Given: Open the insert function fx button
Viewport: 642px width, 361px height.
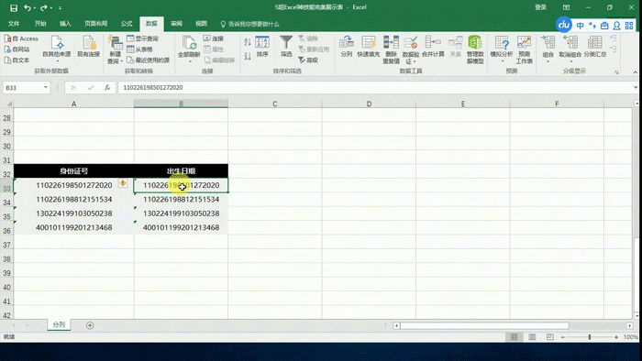Looking at the screenshot, I should click(107, 87).
